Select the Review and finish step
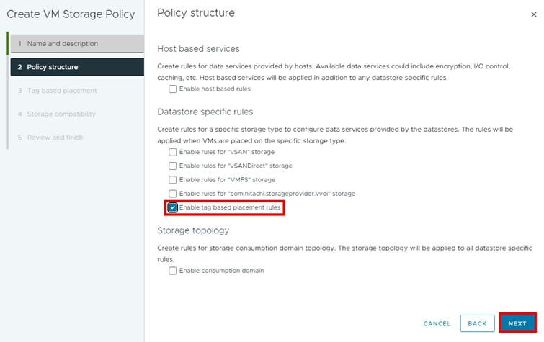The image size is (544, 342). pos(55,138)
